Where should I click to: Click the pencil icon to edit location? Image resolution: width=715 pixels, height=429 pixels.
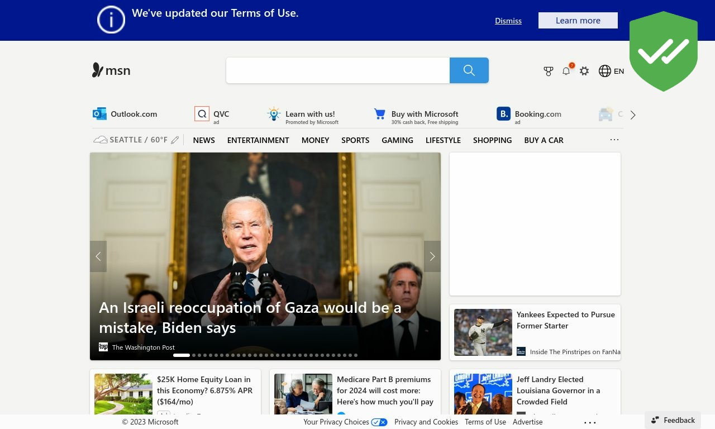coord(175,140)
